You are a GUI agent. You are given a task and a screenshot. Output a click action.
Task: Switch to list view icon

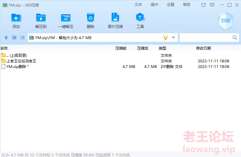point(22,38)
